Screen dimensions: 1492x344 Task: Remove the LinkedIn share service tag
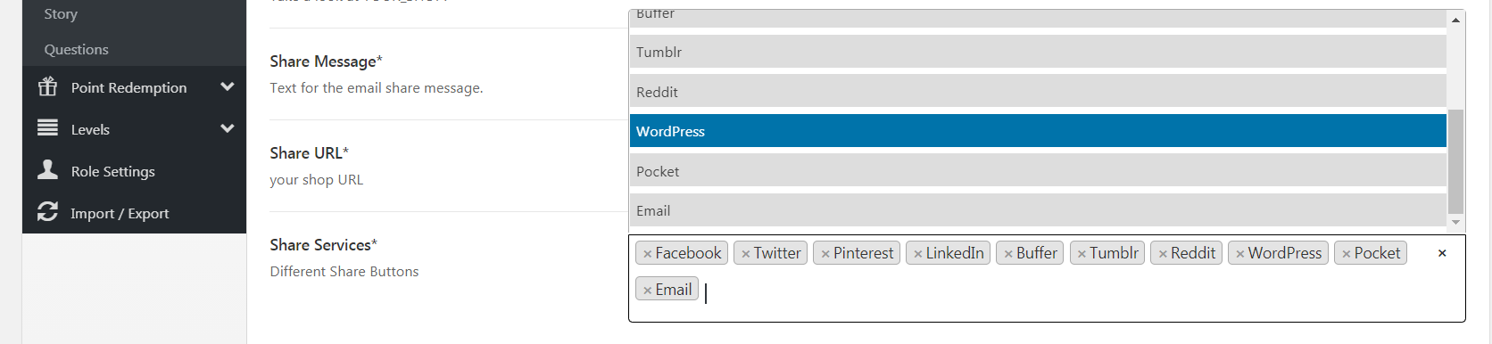pyautogui.click(x=917, y=254)
